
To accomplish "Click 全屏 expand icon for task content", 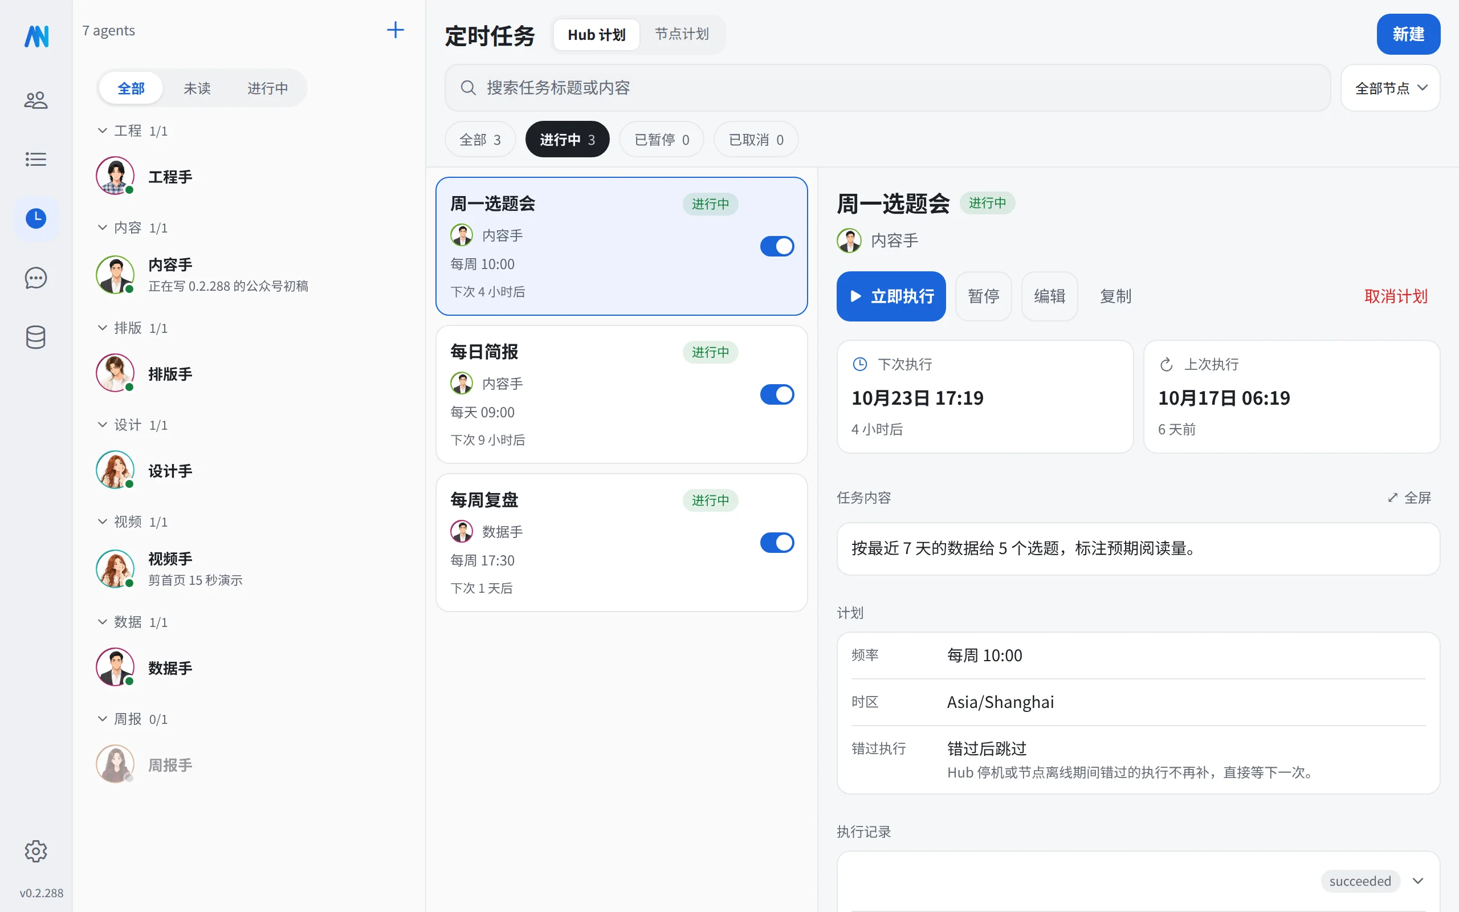I will point(1392,498).
